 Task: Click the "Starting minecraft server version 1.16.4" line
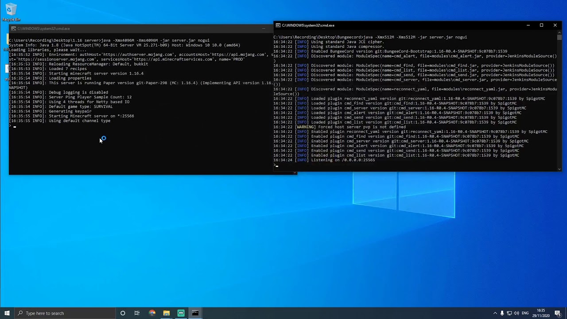[x=76, y=74]
